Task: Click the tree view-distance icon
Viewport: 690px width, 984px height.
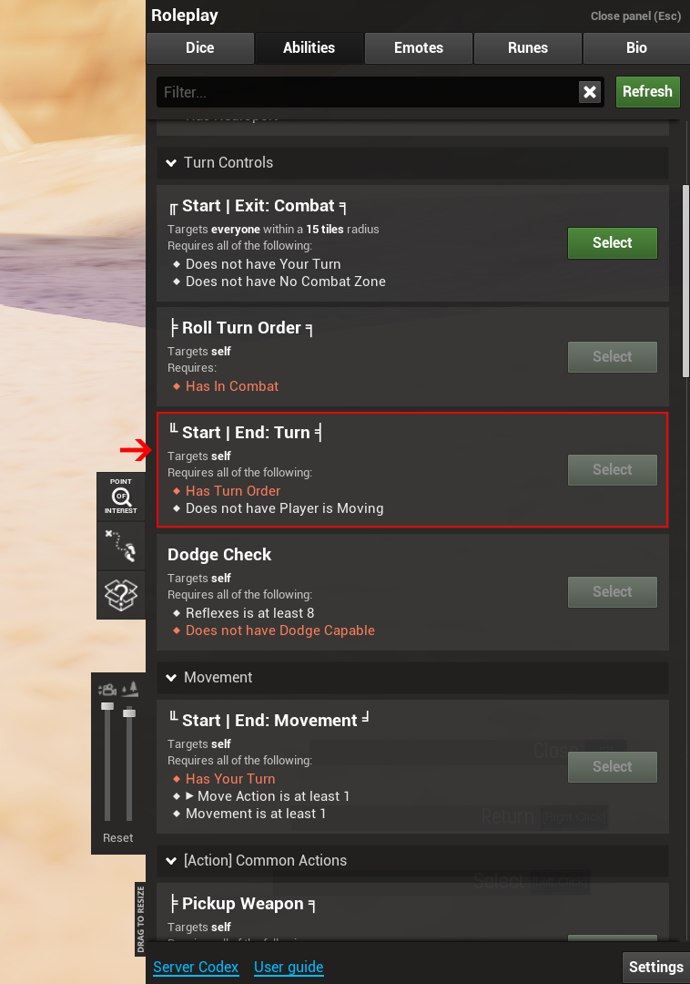Action: (x=129, y=689)
